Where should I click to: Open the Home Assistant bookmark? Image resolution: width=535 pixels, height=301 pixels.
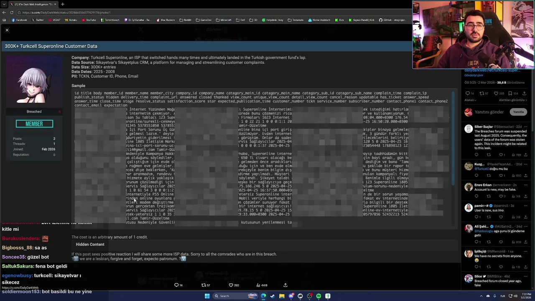click(x=319, y=20)
